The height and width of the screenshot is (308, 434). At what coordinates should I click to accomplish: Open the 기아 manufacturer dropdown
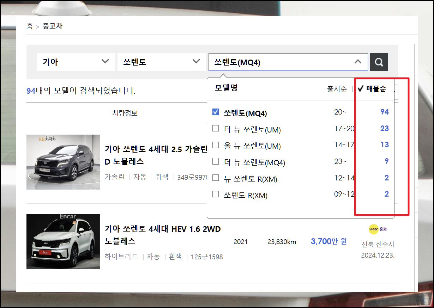click(76, 62)
